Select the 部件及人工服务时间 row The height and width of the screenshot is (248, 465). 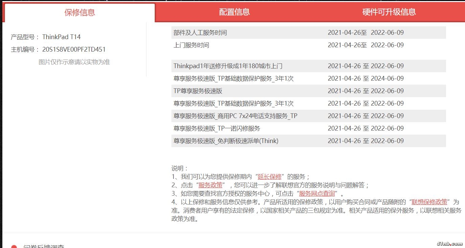click(200, 33)
